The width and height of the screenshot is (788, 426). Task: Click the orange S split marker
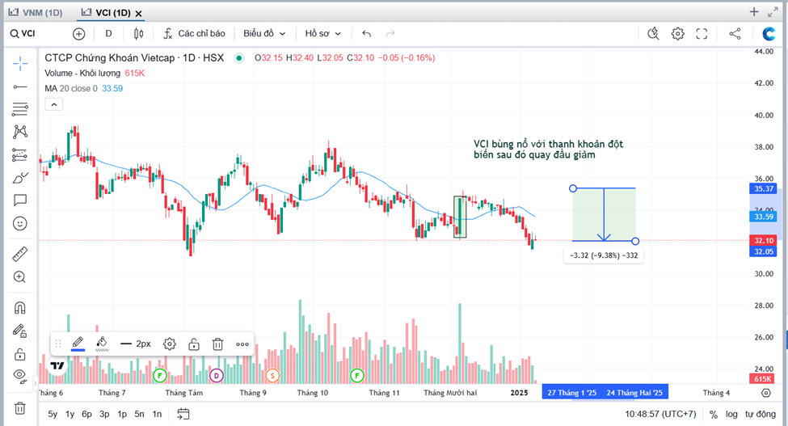pos(272,375)
